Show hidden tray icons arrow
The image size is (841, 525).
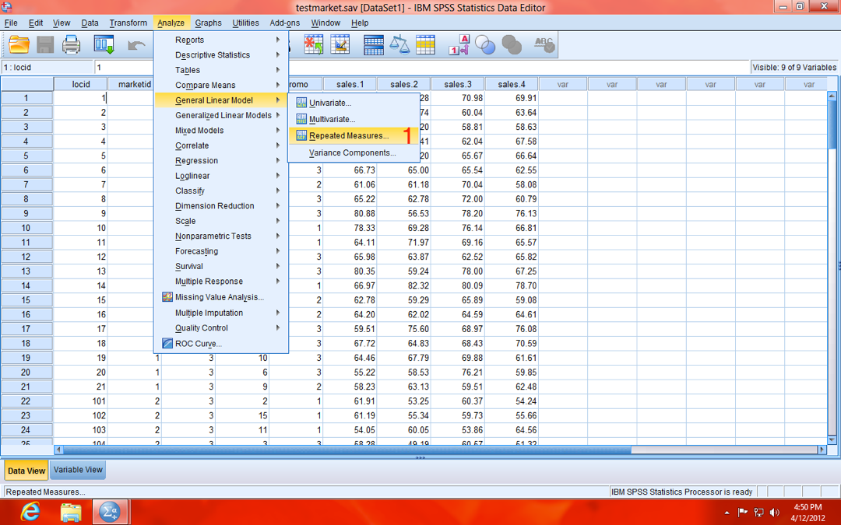tap(727, 513)
